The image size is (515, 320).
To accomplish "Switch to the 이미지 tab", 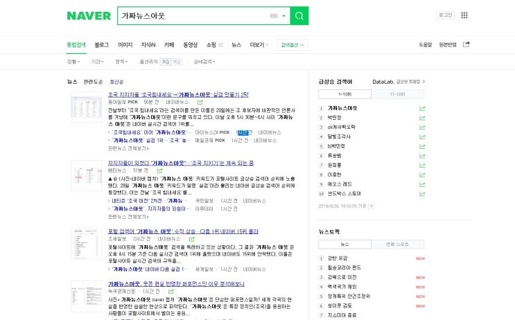I will click(125, 45).
